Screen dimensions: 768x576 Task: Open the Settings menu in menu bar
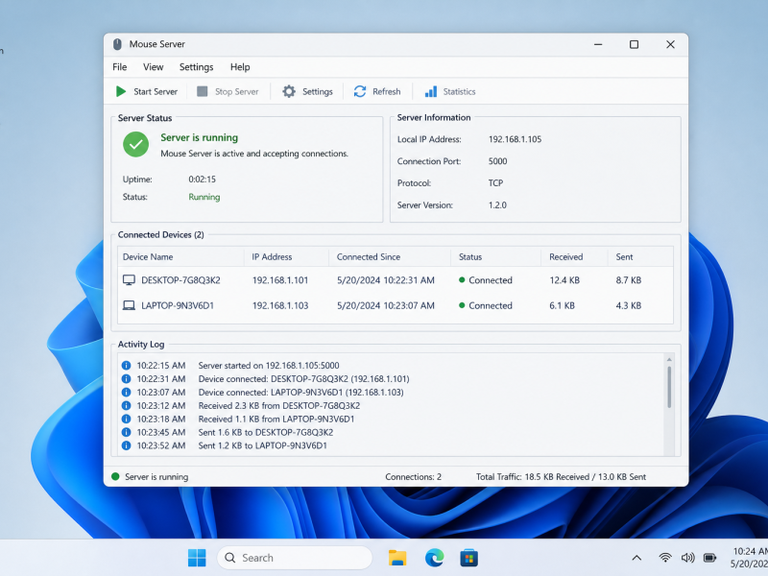197,67
